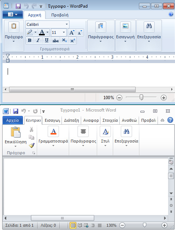Click the Word zoom slider handle
This screenshot has width=175, height=230.
(144, 225)
